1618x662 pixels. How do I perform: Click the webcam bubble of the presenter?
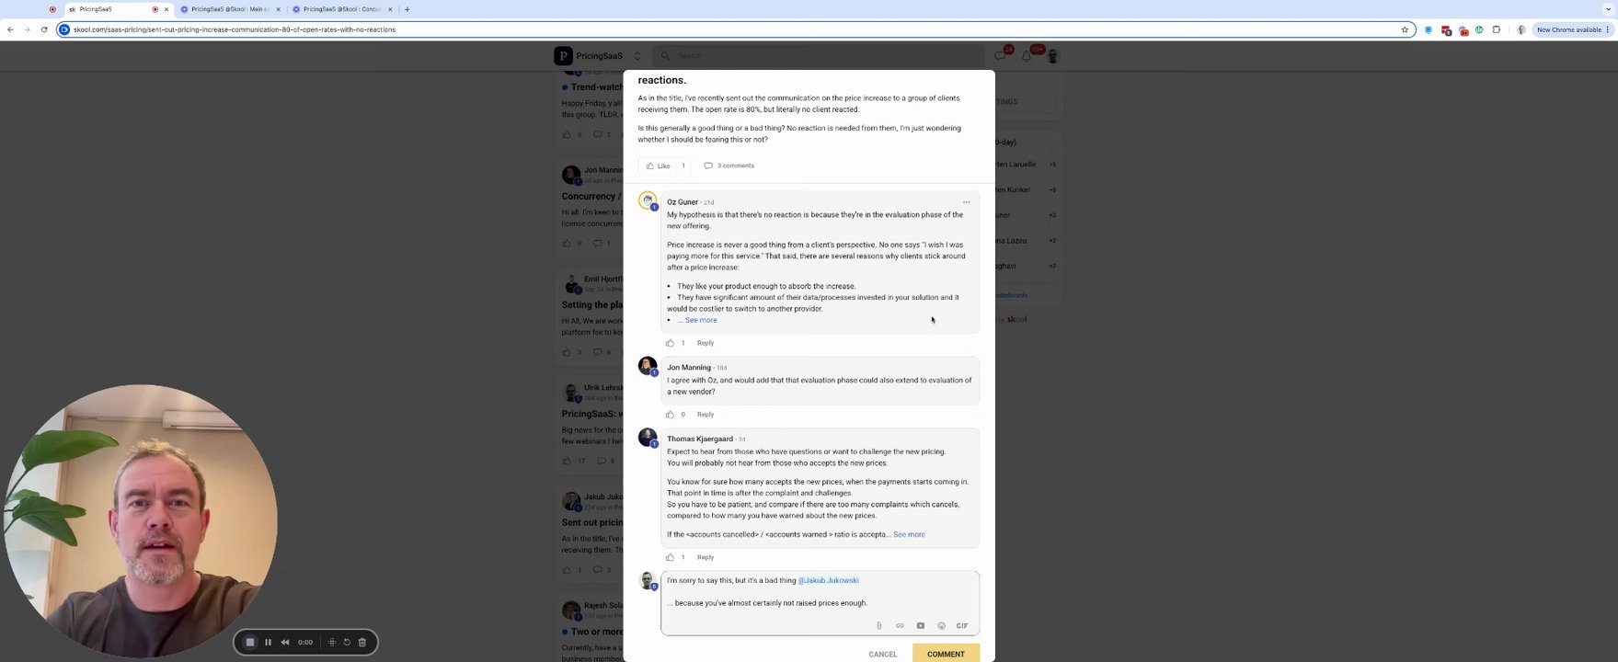(140, 521)
